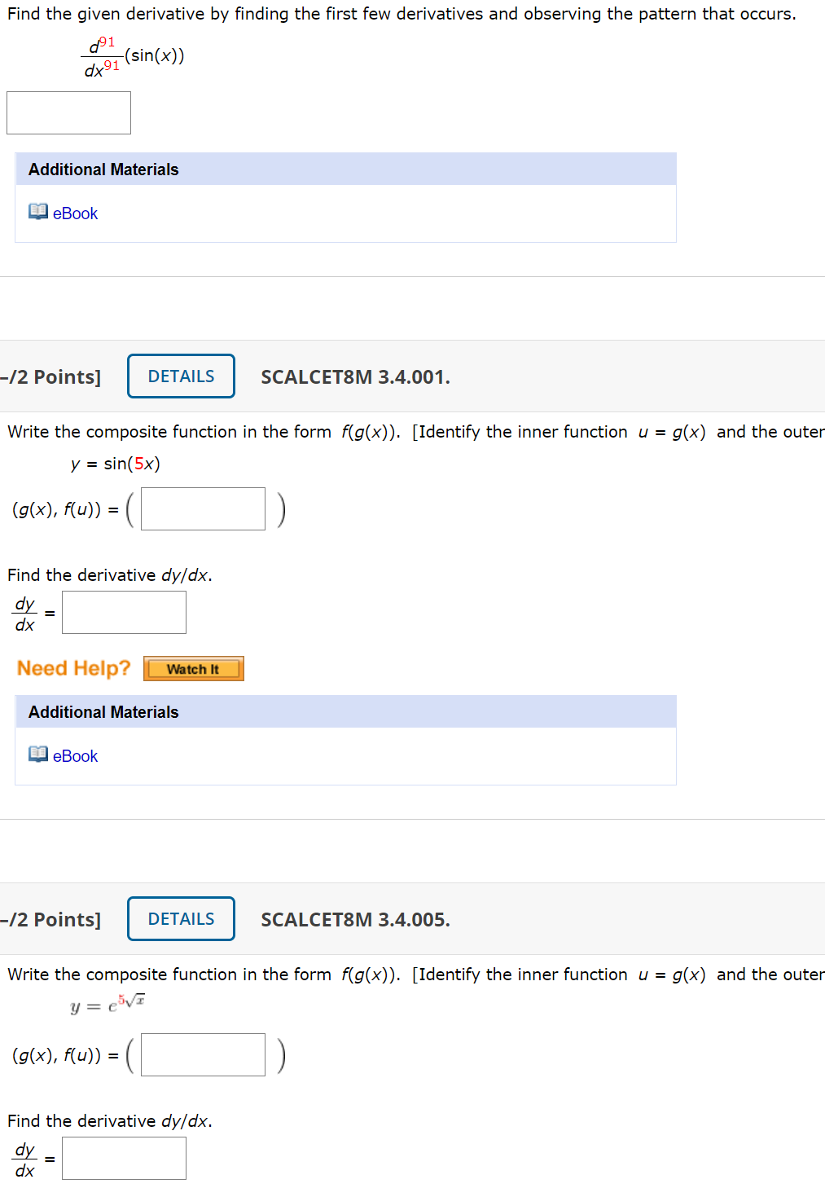Open DETAILS for SCALCET8M 3.4.005

tap(180, 918)
